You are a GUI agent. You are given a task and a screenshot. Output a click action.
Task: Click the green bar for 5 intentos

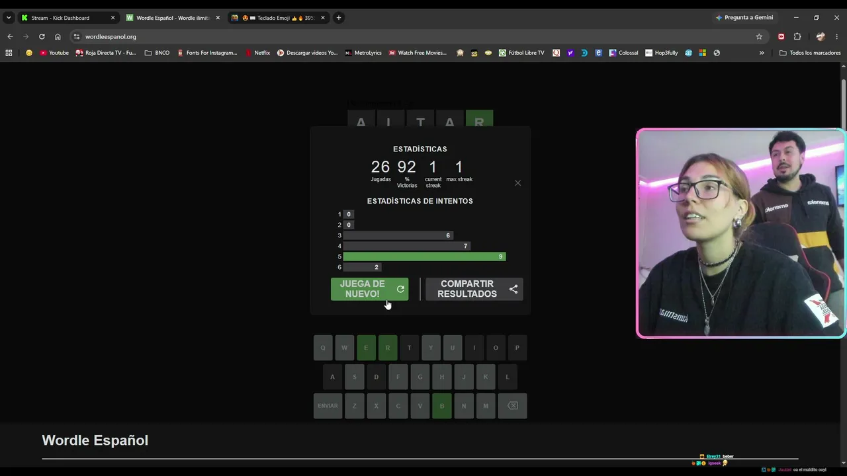(x=424, y=257)
